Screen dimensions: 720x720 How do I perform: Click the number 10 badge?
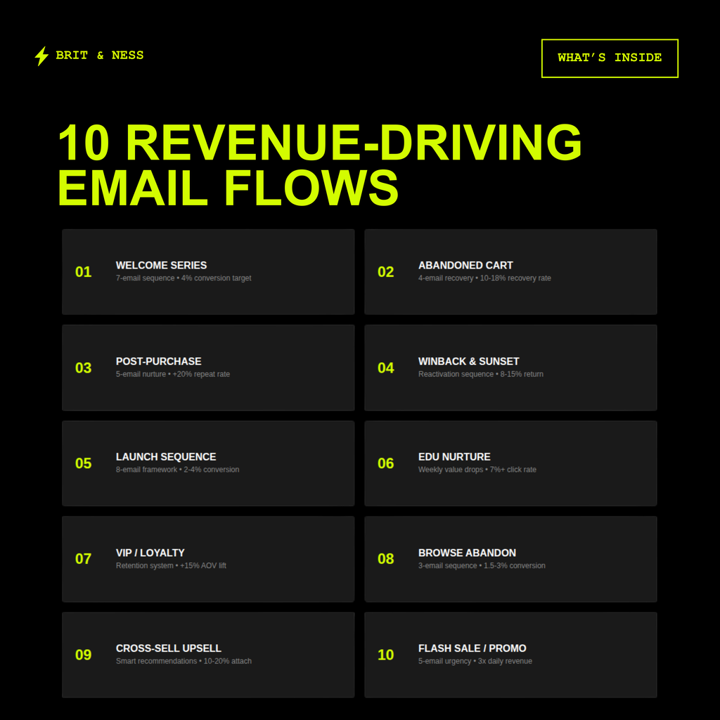click(385, 655)
